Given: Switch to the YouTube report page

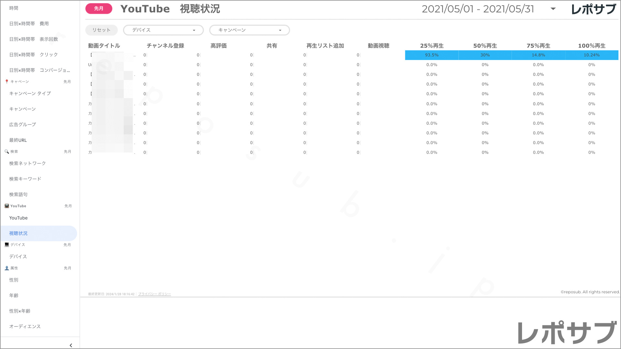Looking at the screenshot, I should (x=18, y=218).
